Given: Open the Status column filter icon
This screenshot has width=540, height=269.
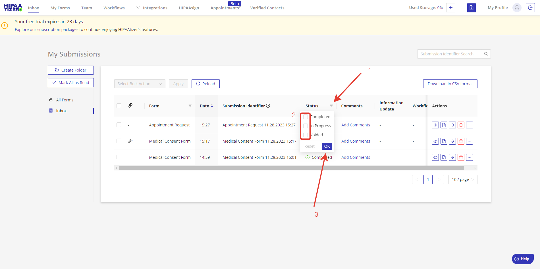Looking at the screenshot, I should (331, 106).
